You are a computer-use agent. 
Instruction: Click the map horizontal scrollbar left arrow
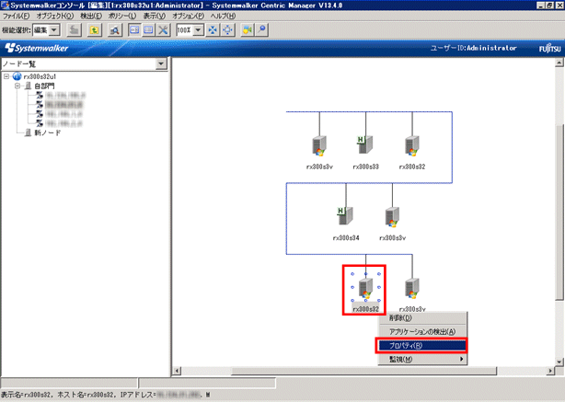[x=177, y=371]
